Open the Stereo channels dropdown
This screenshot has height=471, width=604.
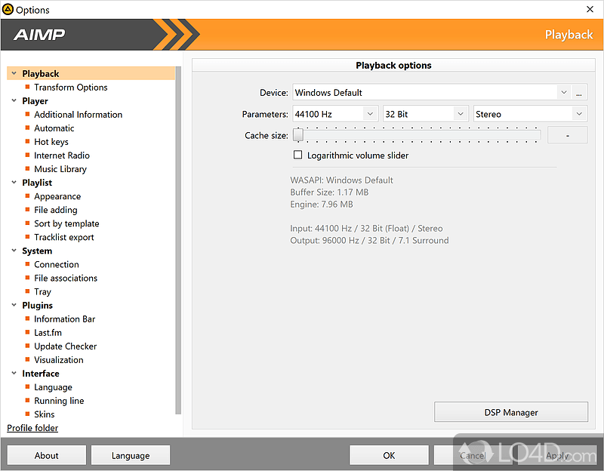[579, 114]
